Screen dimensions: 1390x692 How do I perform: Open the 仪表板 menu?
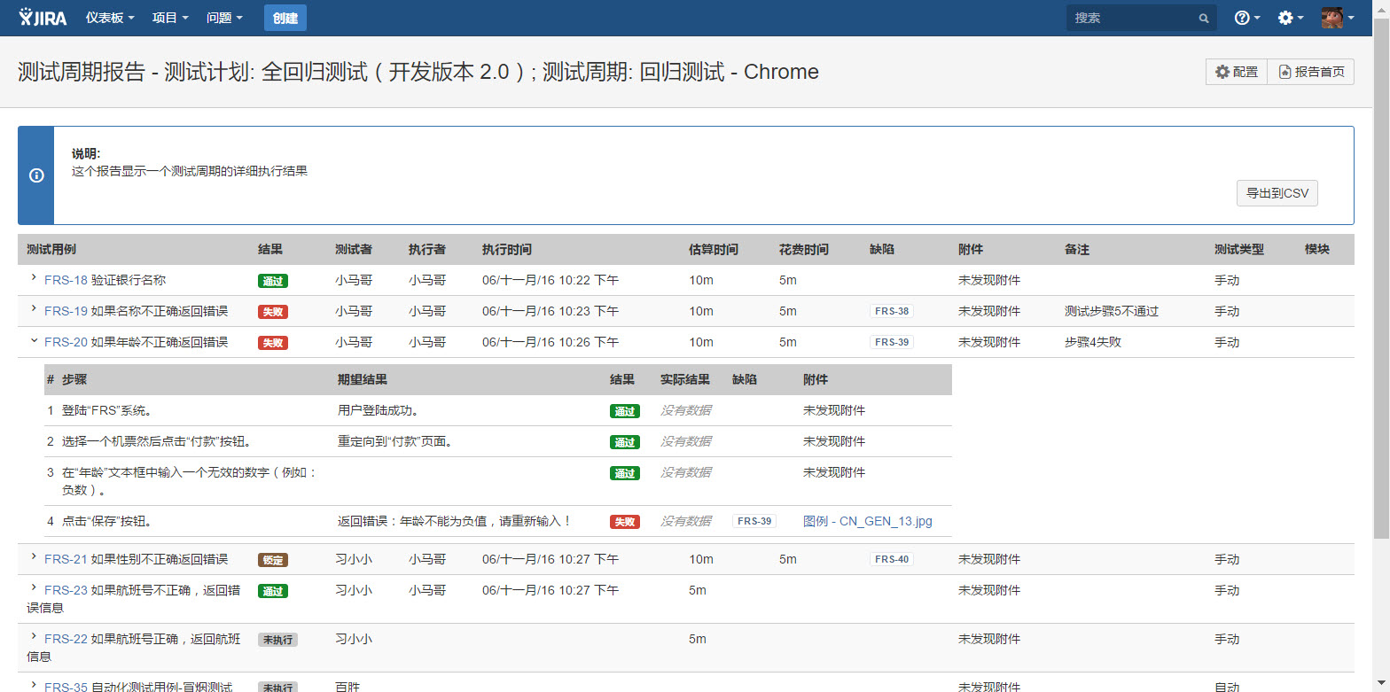(x=110, y=18)
